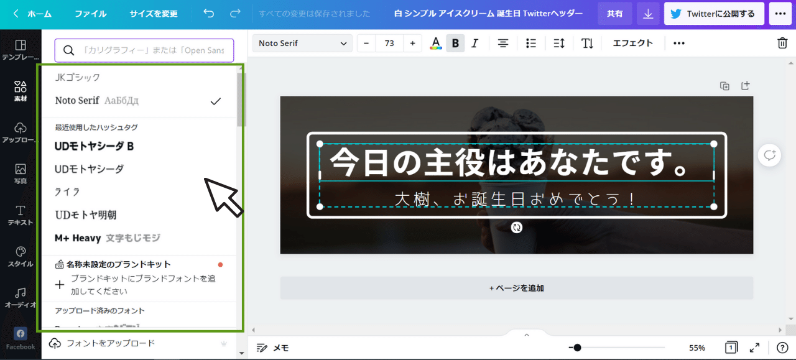Click the 共有 share button
The width and height of the screenshot is (796, 360).
pos(615,14)
